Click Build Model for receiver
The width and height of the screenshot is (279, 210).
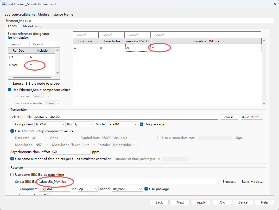[x=252, y=182]
